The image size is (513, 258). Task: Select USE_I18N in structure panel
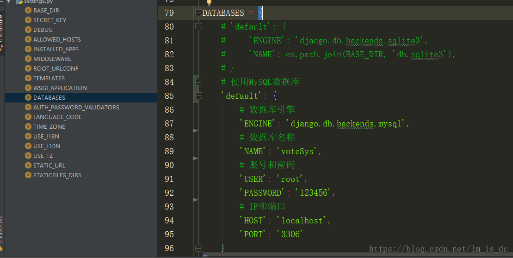(46, 137)
